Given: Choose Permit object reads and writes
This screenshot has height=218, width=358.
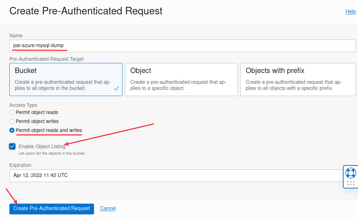Looking at the screenshot, I should pos(12,130).
